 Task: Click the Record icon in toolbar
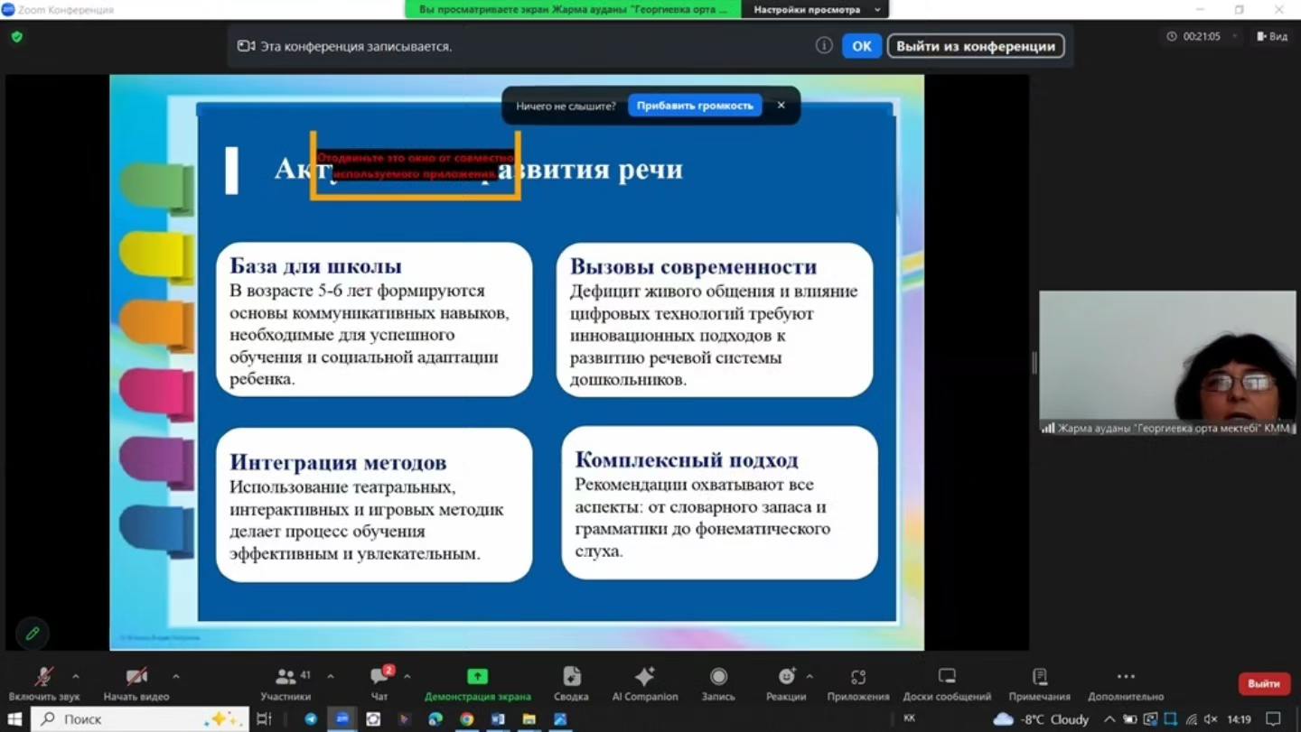click(x=718, y=677)
